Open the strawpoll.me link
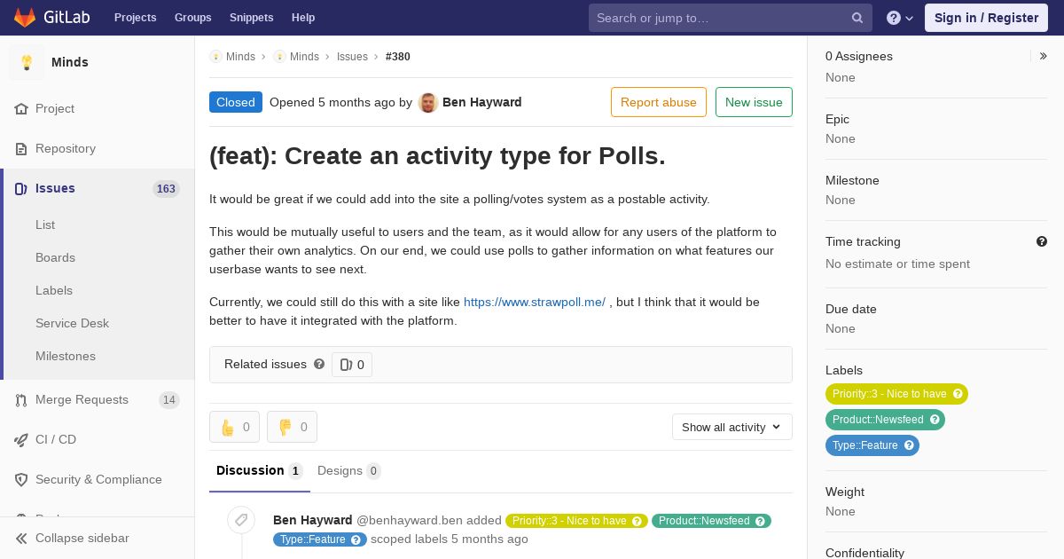The width and height of the screenshot is (1064, 559). 535,302
